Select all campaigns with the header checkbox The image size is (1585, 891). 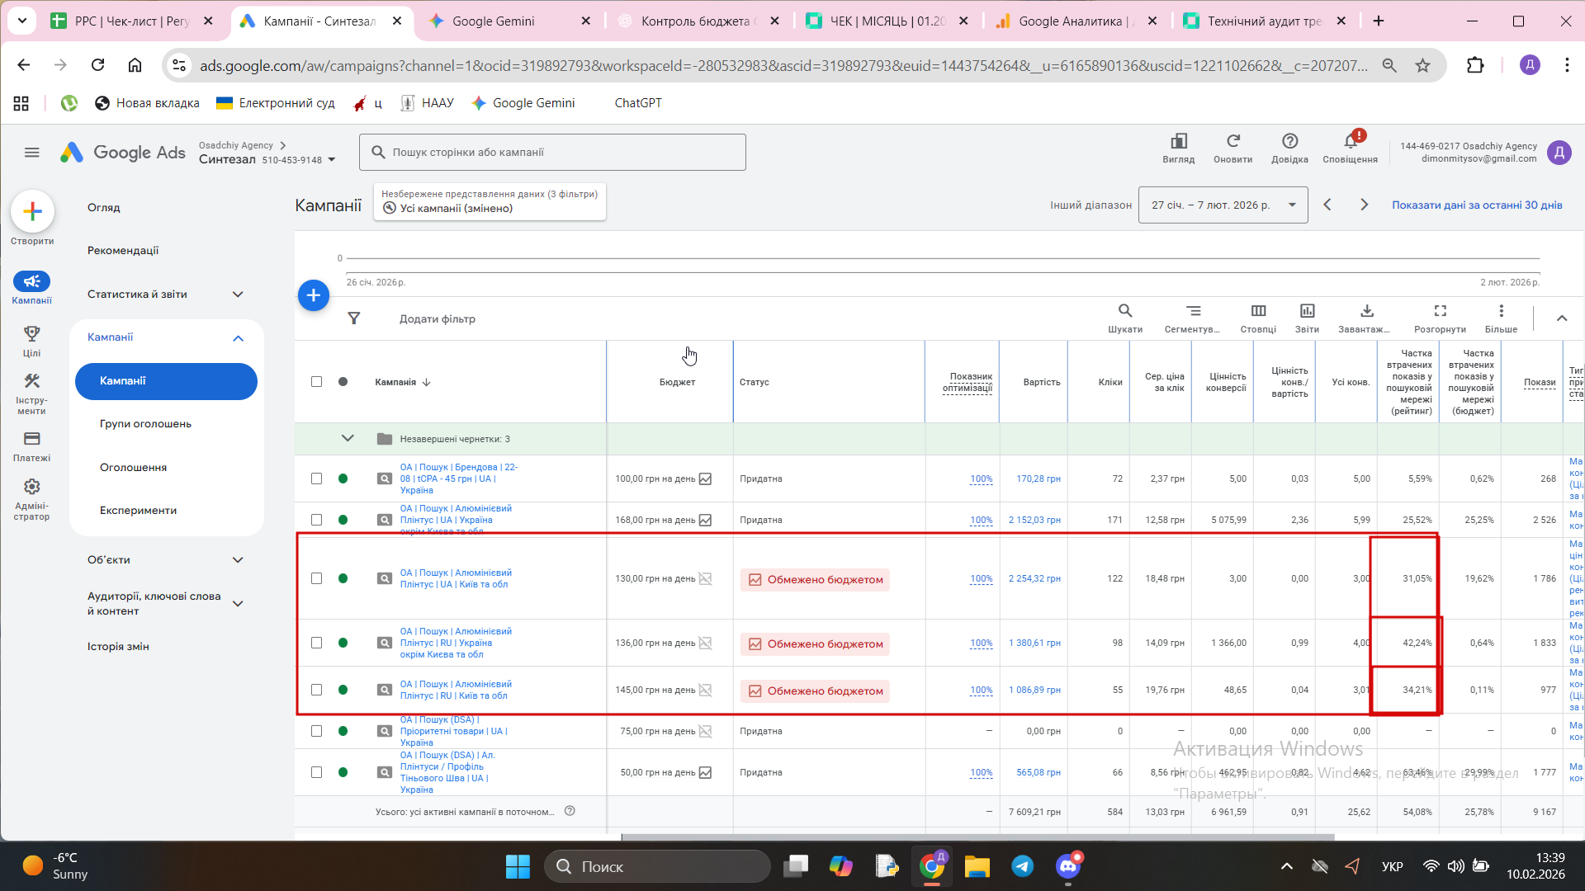(x=316, y=382)
